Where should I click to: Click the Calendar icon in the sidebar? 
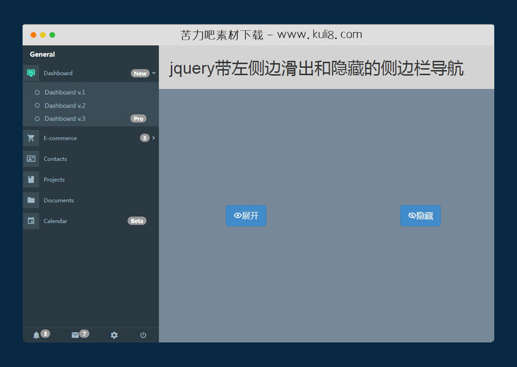pos(31,221)
